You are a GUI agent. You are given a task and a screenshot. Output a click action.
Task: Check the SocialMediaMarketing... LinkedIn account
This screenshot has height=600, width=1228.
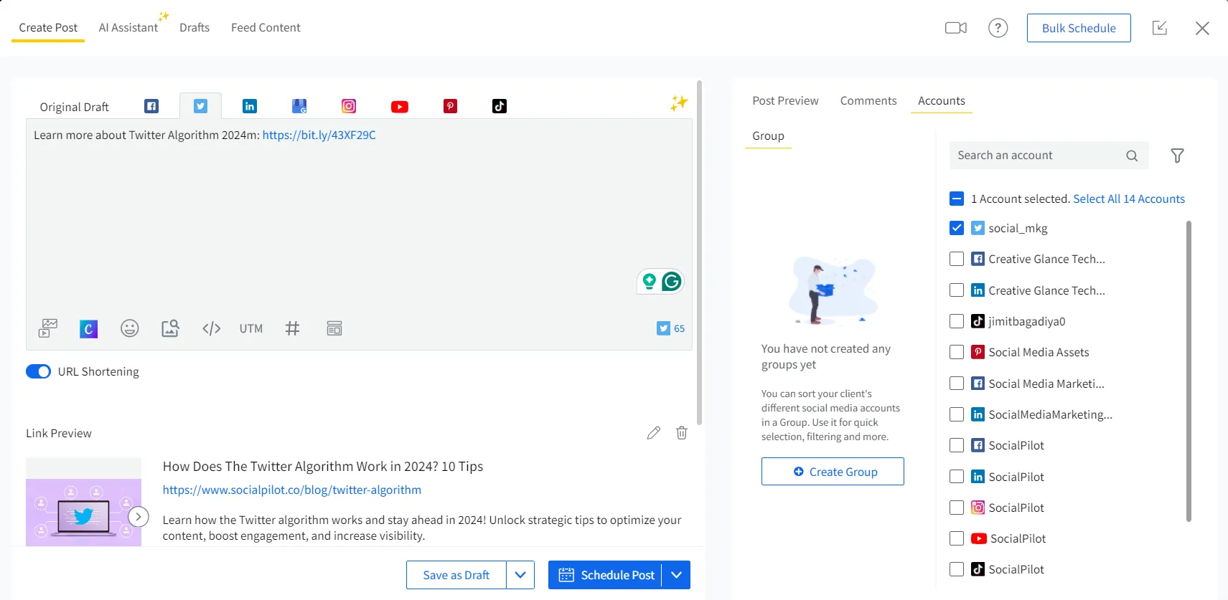957,414
